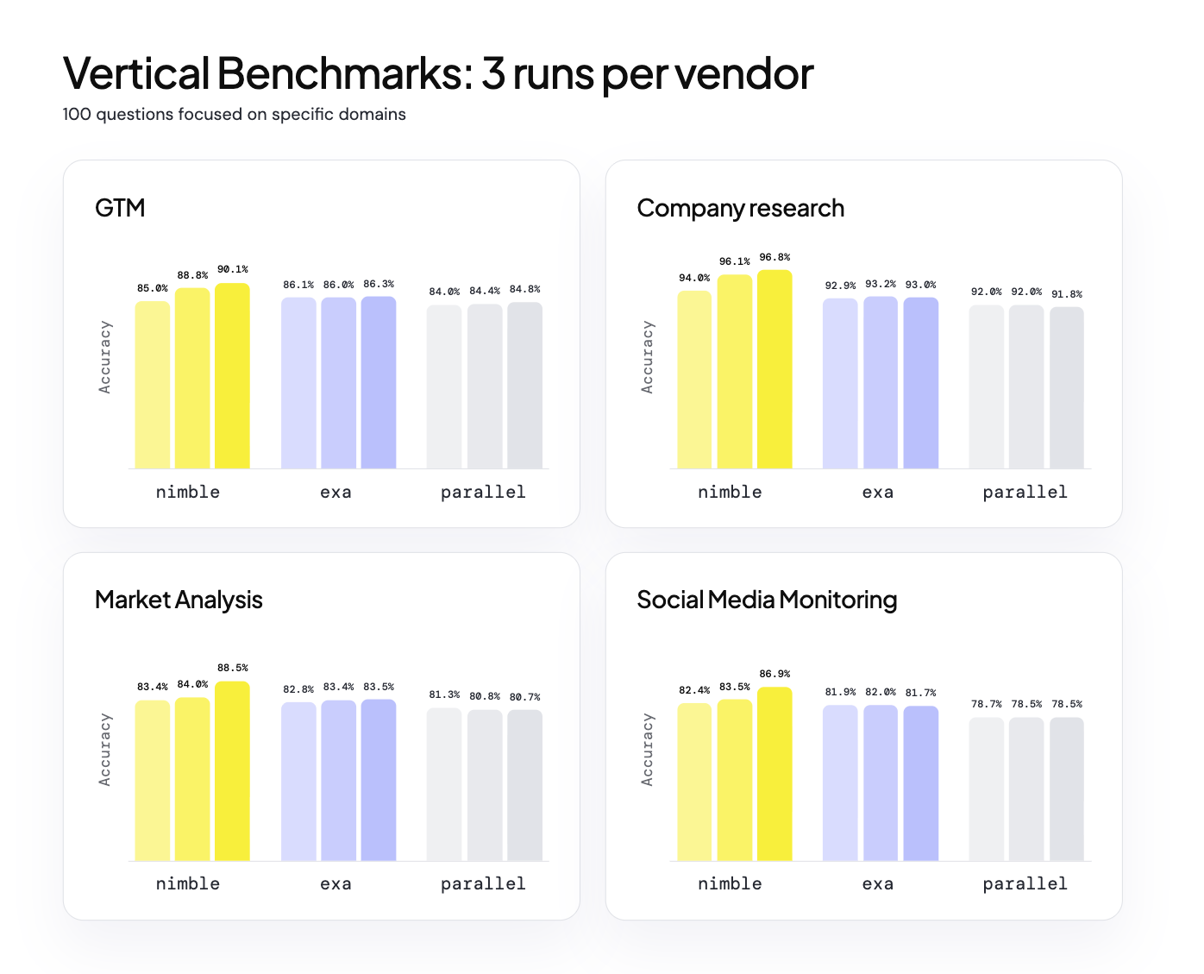This screenshot has width=1204, height=974.
Task: Click the Vertical Benchmarks main heading
Action: 438,72
